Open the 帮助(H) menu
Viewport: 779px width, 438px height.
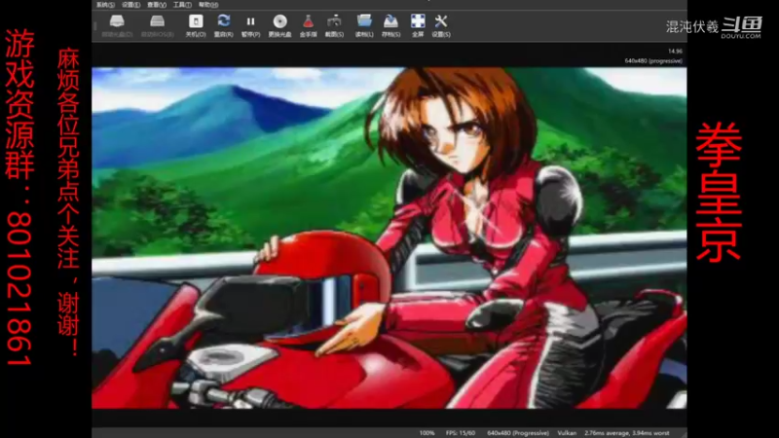pos(208,5)
